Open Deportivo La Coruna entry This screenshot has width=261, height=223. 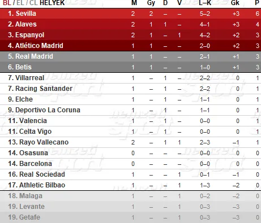coord(130,110)
